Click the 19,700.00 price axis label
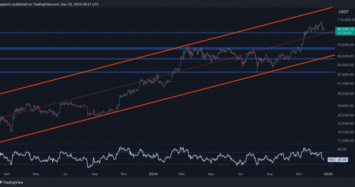This screenshot has width=355, height=187. tap(345, 132)
